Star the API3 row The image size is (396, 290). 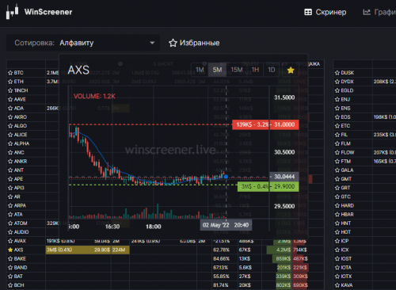[10, 188]
